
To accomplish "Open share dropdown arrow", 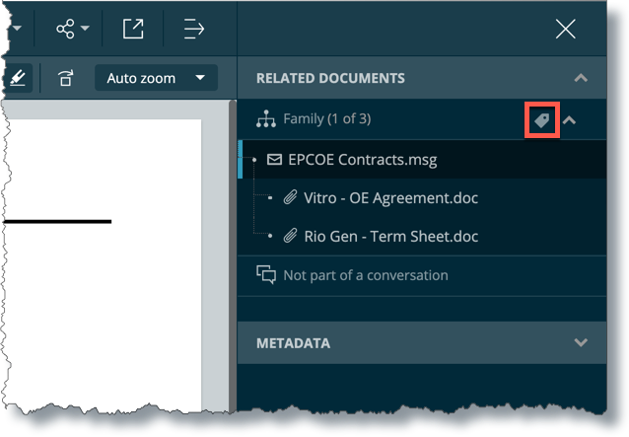I will (85, 29).
